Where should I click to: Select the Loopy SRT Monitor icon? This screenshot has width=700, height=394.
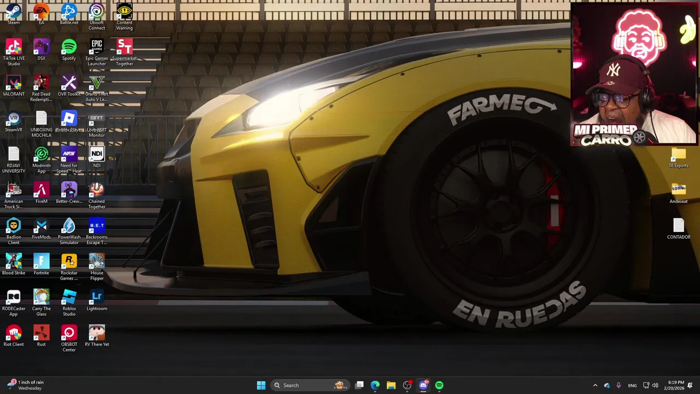coord(97,124)
